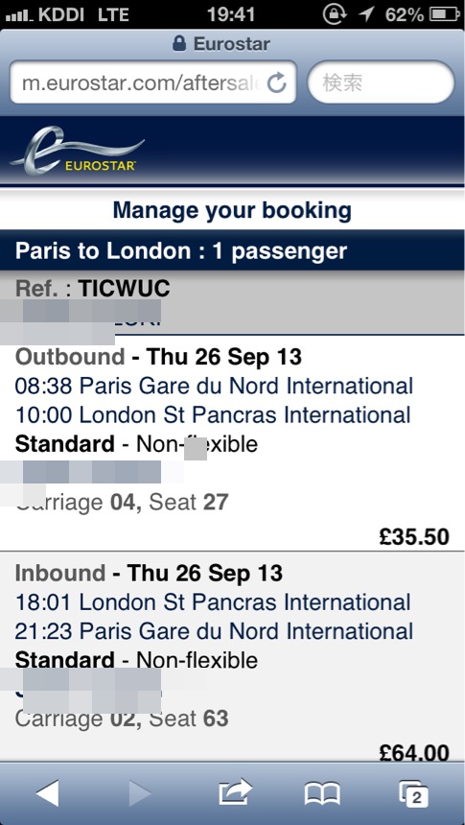Focus the 検索 search field

click(x=381, y=82)
